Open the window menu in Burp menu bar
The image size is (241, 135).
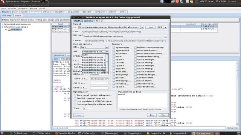(x=33, y=8)
